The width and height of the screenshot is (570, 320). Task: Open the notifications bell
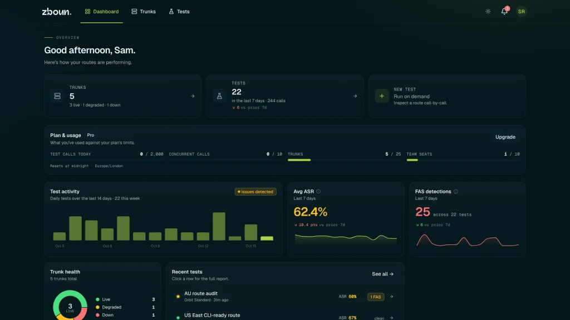click(x=504, y=12)
